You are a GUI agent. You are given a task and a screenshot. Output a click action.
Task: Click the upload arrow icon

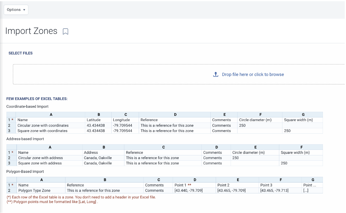click(x=215, y=74)
